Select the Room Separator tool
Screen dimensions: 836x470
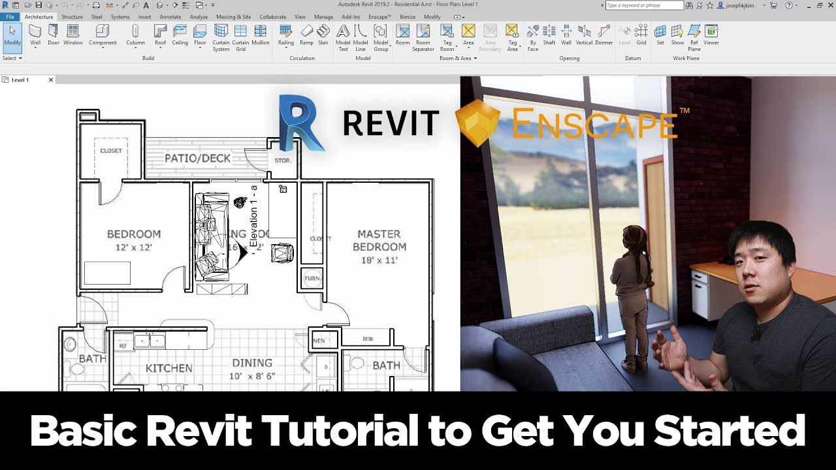423,38
